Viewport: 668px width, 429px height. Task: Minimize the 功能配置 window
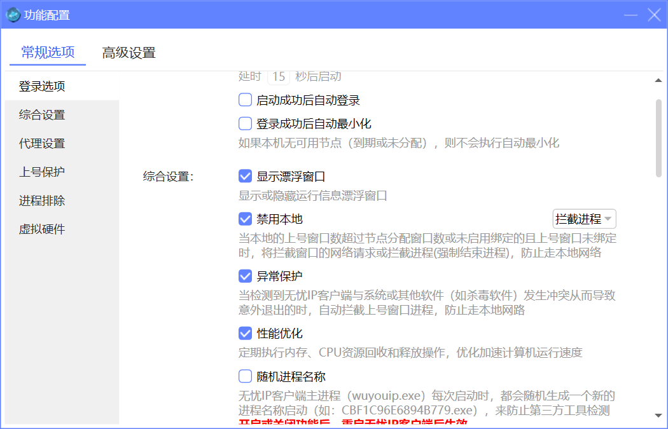(631, 15)
